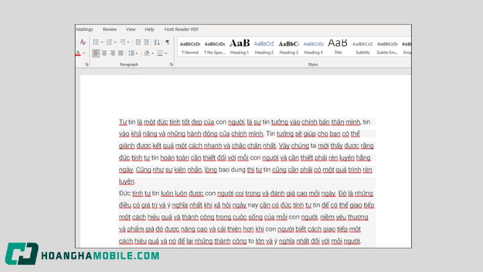Click the Clear All Formatting icon
This screenshot has width=483, height=272.
[83, 42]
